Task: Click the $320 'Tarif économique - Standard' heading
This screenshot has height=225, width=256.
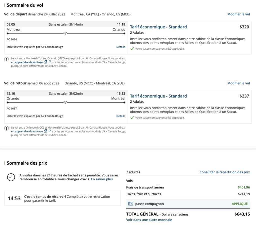Action: pyautogui.click(x=158, y=27)
